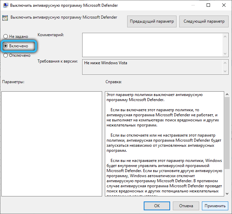The height and width of the screenshot is (214, 232).
Task: Go to Следующий параметр
Action: pyautogui.click(x=204, y=21)
